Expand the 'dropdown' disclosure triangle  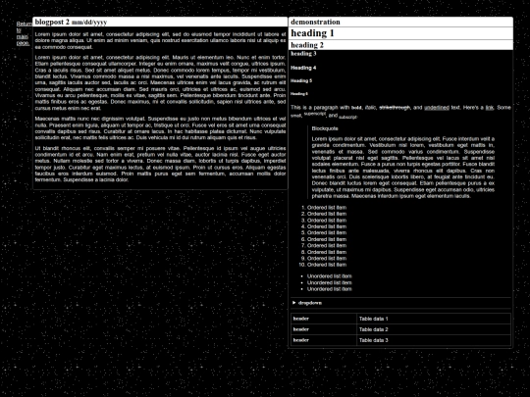(294, 303)
